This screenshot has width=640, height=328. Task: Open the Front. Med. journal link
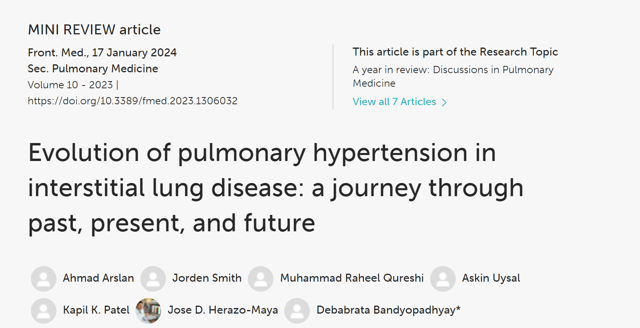[x=58, y=53]
